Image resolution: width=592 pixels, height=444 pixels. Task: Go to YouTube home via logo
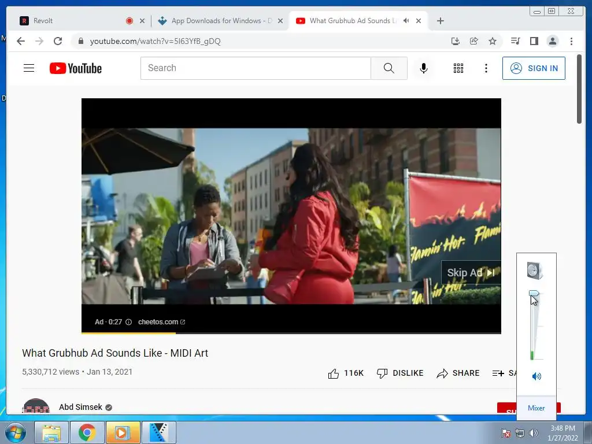pyautogui.click(x=76, y=68)
